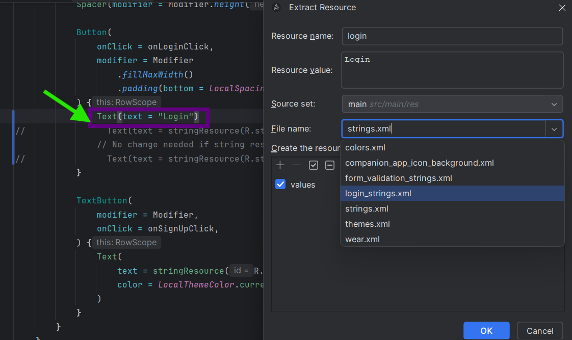Click the first this: RowScope inlay hint
Image resolution: width=572 pixels, height=340 pixels.
pyautogui.click(x=126, y=102)
